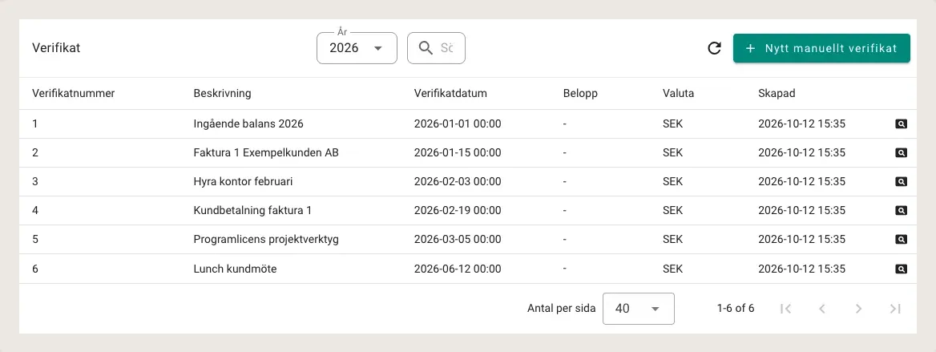Image resolution: width=936 pixels, height=352 pixels.
Task: Select 'Lunch kundmöte' description
Action: coord(235,269)
